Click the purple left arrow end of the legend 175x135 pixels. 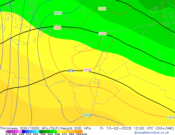pyautogui.click(x=6, y=131)
